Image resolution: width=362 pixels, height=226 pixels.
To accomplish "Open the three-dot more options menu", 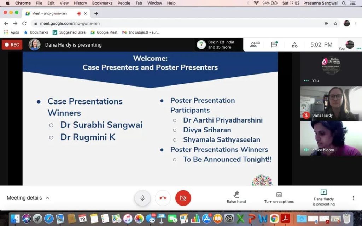I will (x=353, y=198).
